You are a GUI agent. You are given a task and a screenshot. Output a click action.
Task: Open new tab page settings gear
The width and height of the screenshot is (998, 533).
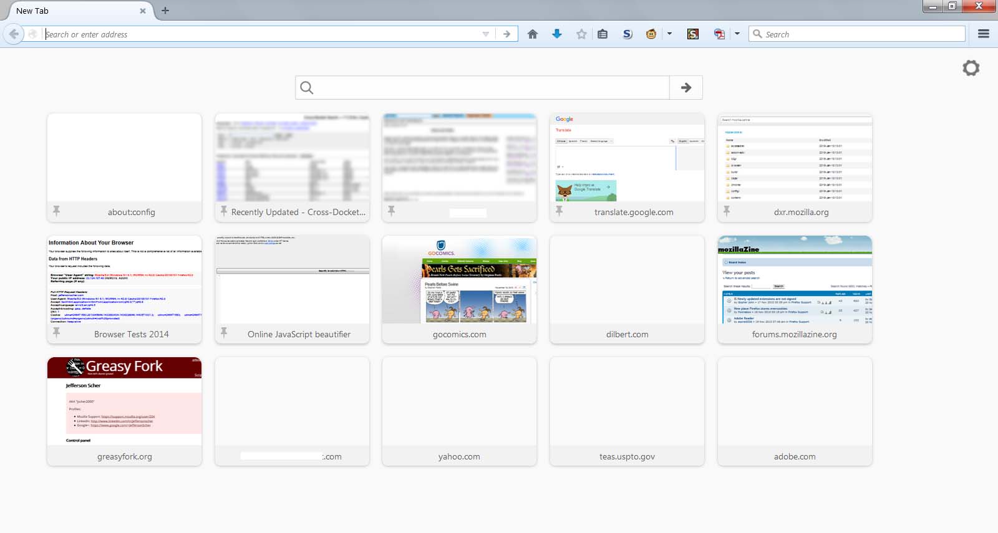click(x=971, y=68)
